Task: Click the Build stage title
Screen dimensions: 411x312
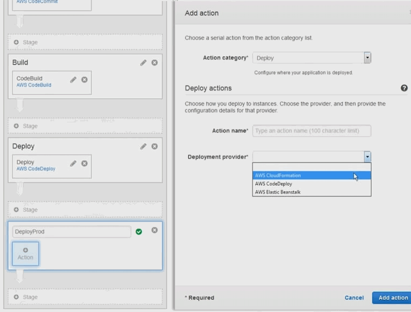Action: pyautogui.click(x=20, y=62)
